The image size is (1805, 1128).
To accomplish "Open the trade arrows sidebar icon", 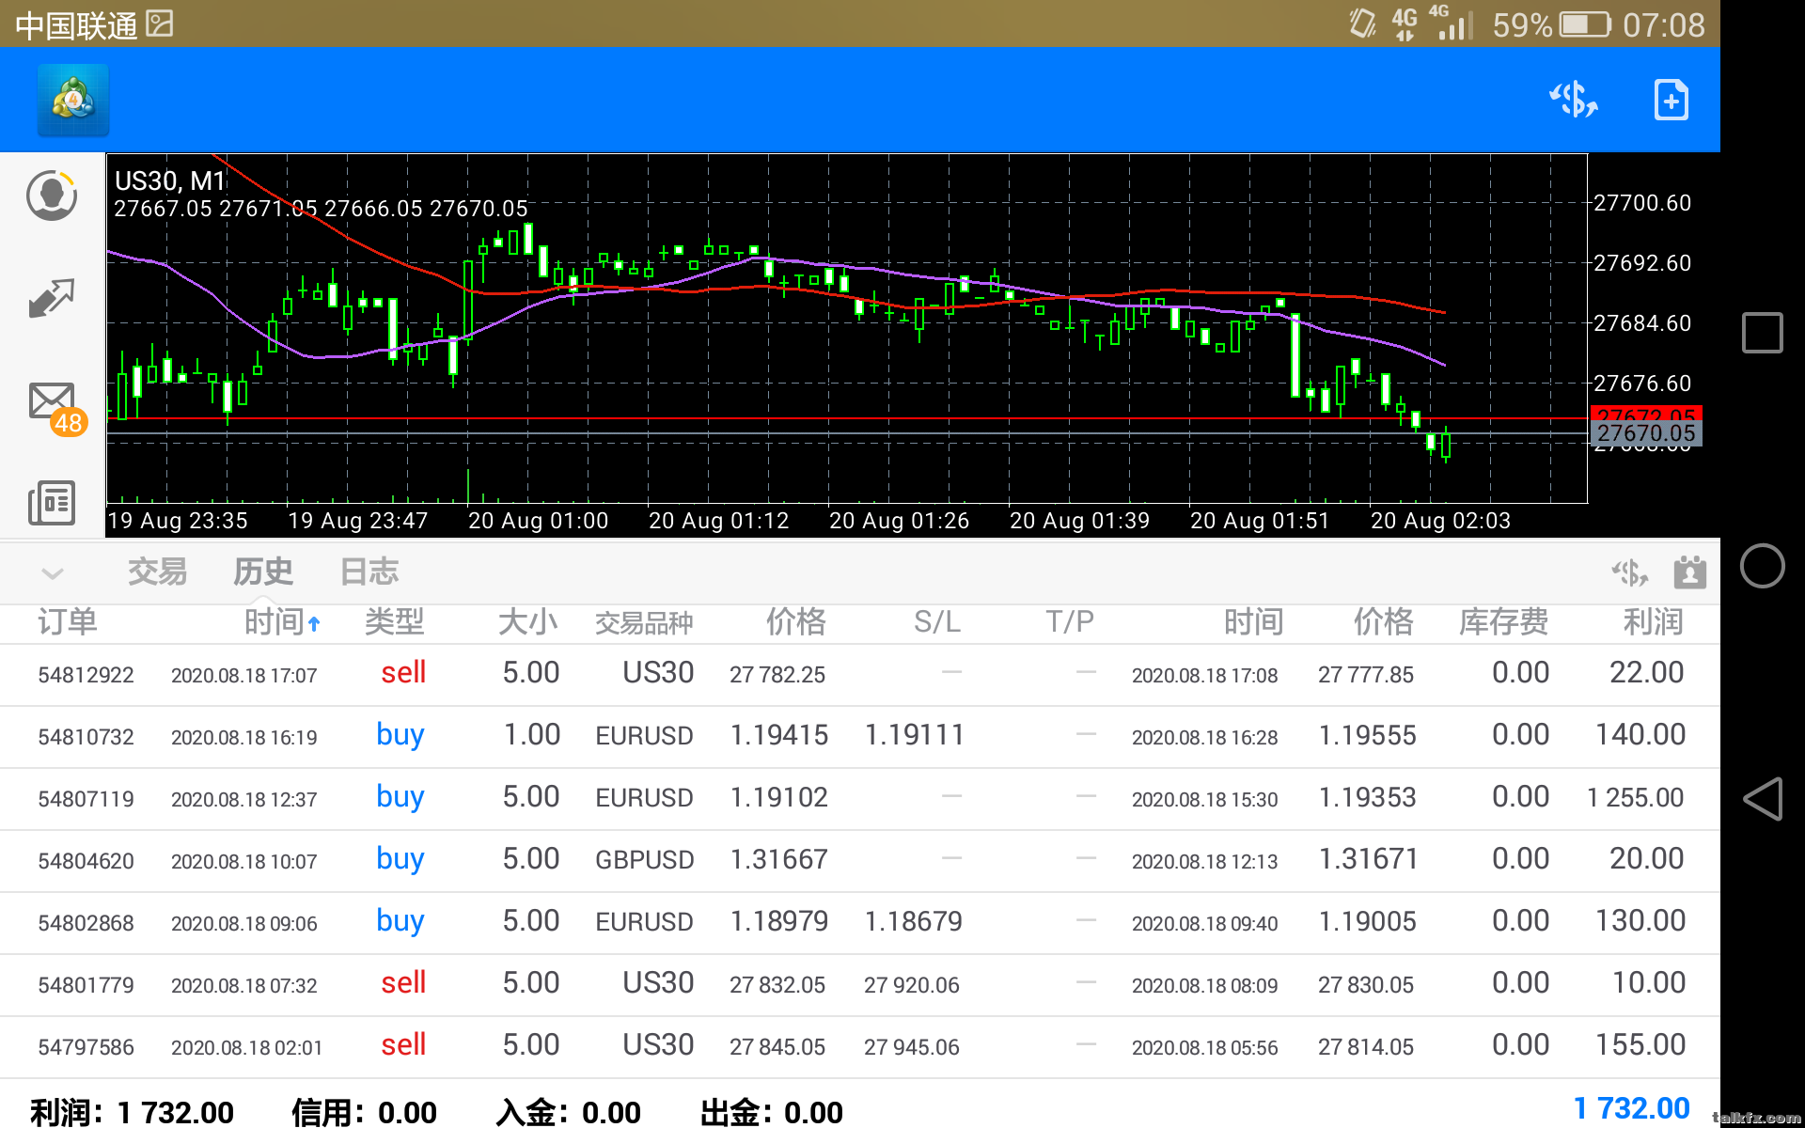I will [52, 298].
